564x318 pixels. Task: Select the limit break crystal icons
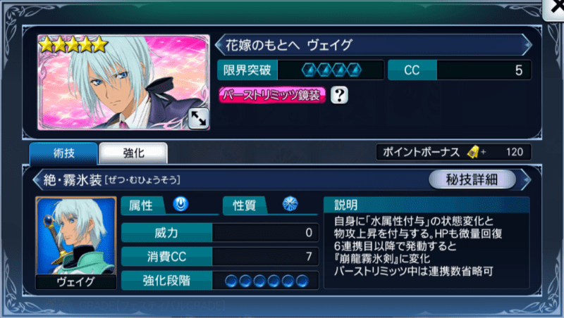tap(331, 70)
